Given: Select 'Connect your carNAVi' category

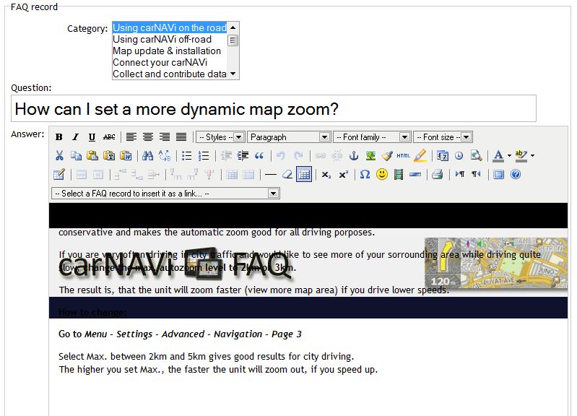Looking at the screenshot, I should coord(170,62).
